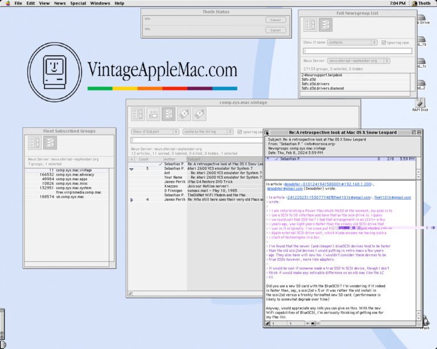Open the Edit menu
Screen dimensions: 437x349
click(30, 3)
